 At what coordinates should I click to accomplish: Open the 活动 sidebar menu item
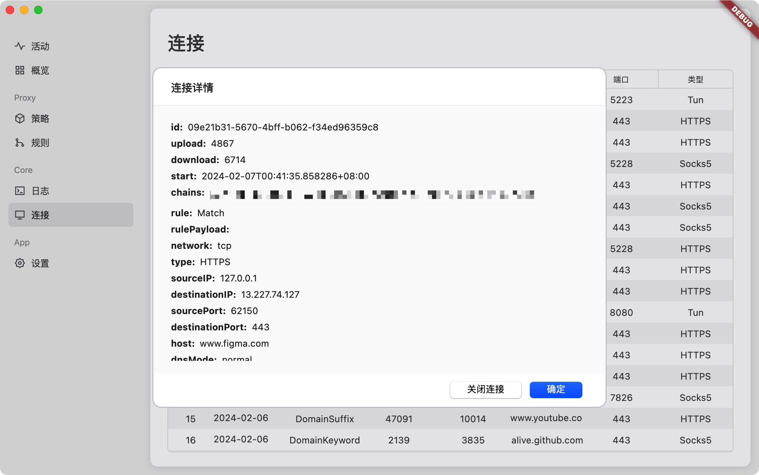tap(40, 46)
